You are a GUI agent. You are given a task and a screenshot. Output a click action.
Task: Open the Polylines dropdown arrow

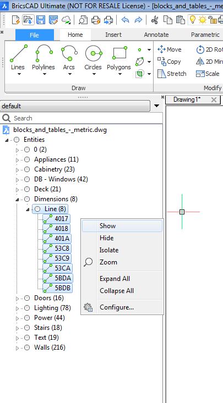(44, 74)
